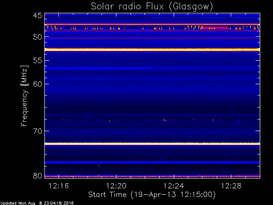Click the solid red burst segment near 48 MHz

[x=215, y=28]
